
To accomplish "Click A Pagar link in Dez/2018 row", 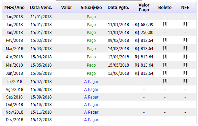I will click(x=91, y=120).
